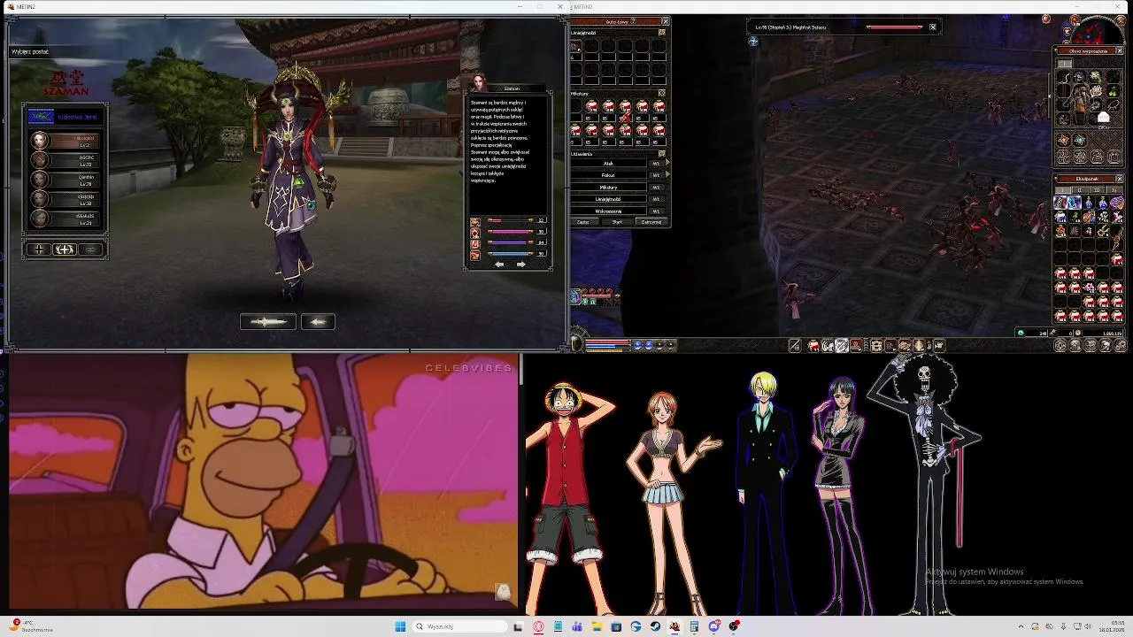Click the taskbar clock and date

(1112, 626)
